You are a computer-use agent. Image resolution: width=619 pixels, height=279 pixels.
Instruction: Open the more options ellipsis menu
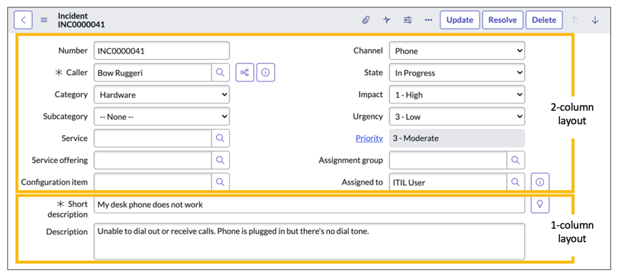(x=428, y=20)
